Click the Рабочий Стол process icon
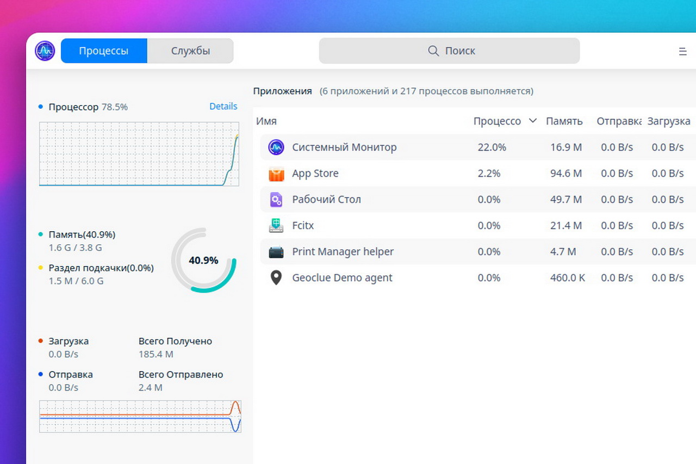This screenshot has height=464, width=696. point(276,200)
